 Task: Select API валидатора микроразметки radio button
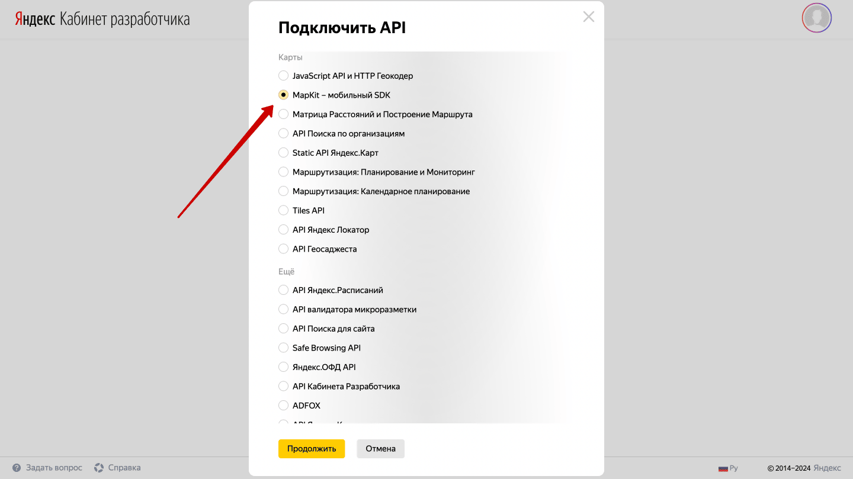(x=283, y=309)
